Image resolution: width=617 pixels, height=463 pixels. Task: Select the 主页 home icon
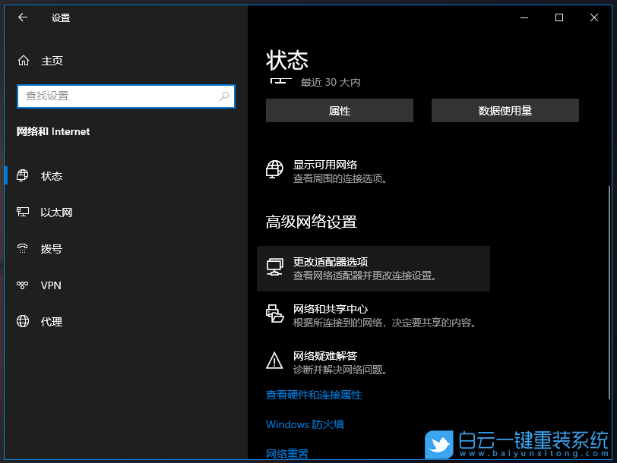24,60
